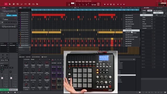167x94 pixels.
Task: Open the PADS tab in lower panel
Action: (x=28, y=57)
